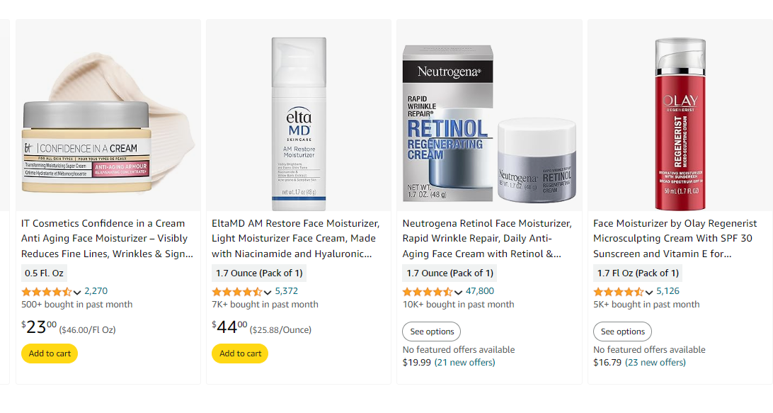
Task: Click the Olay Regenerist star rating
Action: [618, 292]
